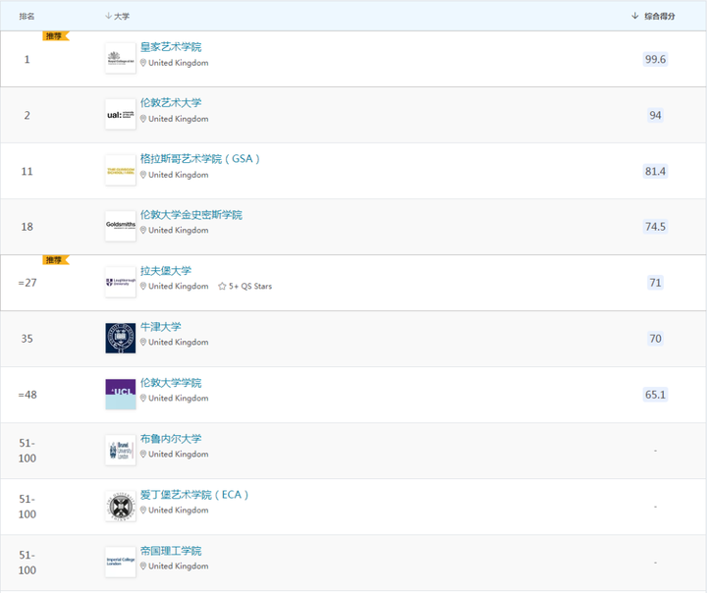The width and height of the screenshot is (707, 593).
Task: Click the Loughborough University logo
Action: point(121,283)
